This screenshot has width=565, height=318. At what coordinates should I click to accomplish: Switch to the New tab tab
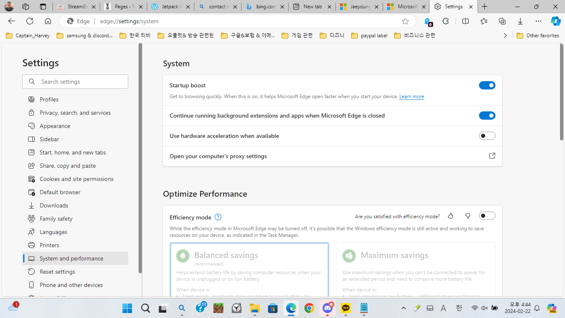[312, 7]
